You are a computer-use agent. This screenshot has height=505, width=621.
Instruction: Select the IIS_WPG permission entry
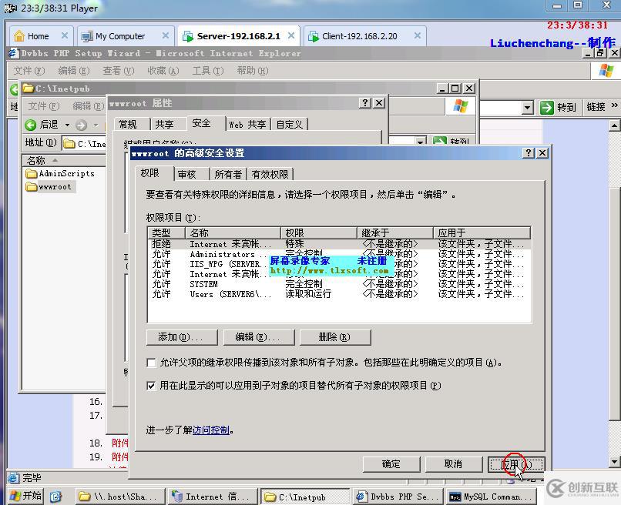pos(339,264)
